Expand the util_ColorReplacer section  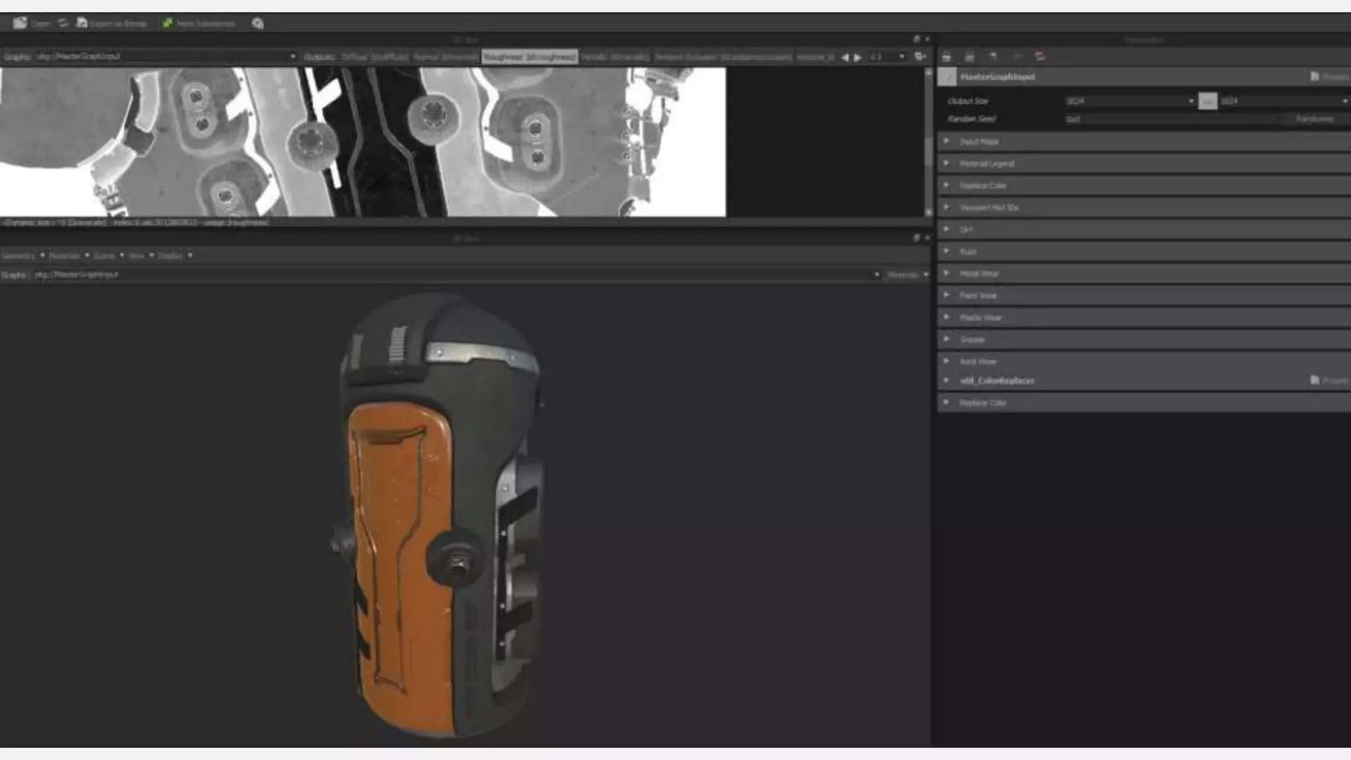[x=947, y=381]
